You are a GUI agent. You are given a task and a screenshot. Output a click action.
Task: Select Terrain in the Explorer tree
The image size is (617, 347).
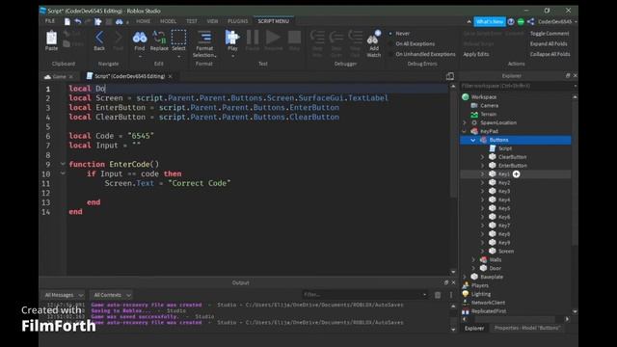(x=489, y=114)
